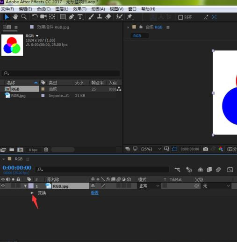Viewport: 237px width, 242px height.
Task: Select the Eraser tool
Action: pyautogui.click(x=108, y=17)
